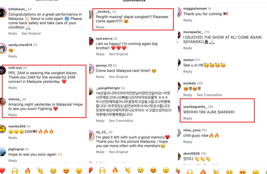Screen dimensions: 267x174
Task: Tap the raised hands emoji in middle reaction bar
Action: (x=103, y=170)
